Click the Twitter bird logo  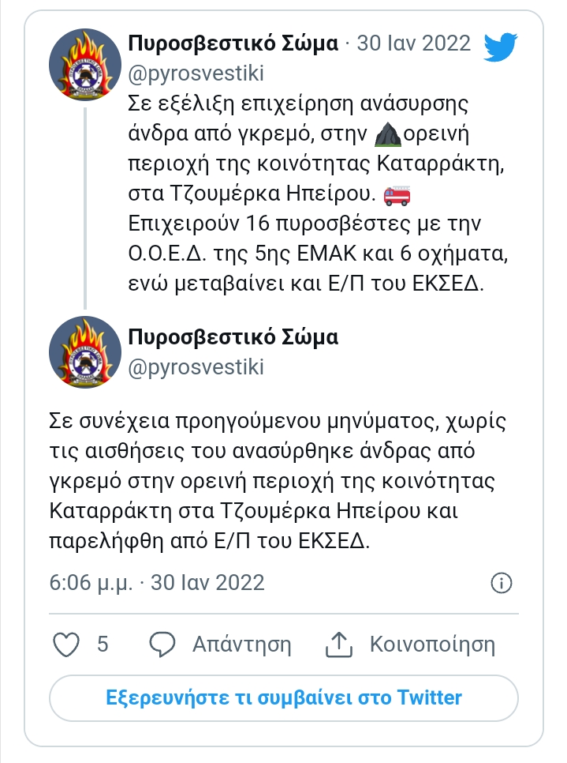[x=501, y=47]
